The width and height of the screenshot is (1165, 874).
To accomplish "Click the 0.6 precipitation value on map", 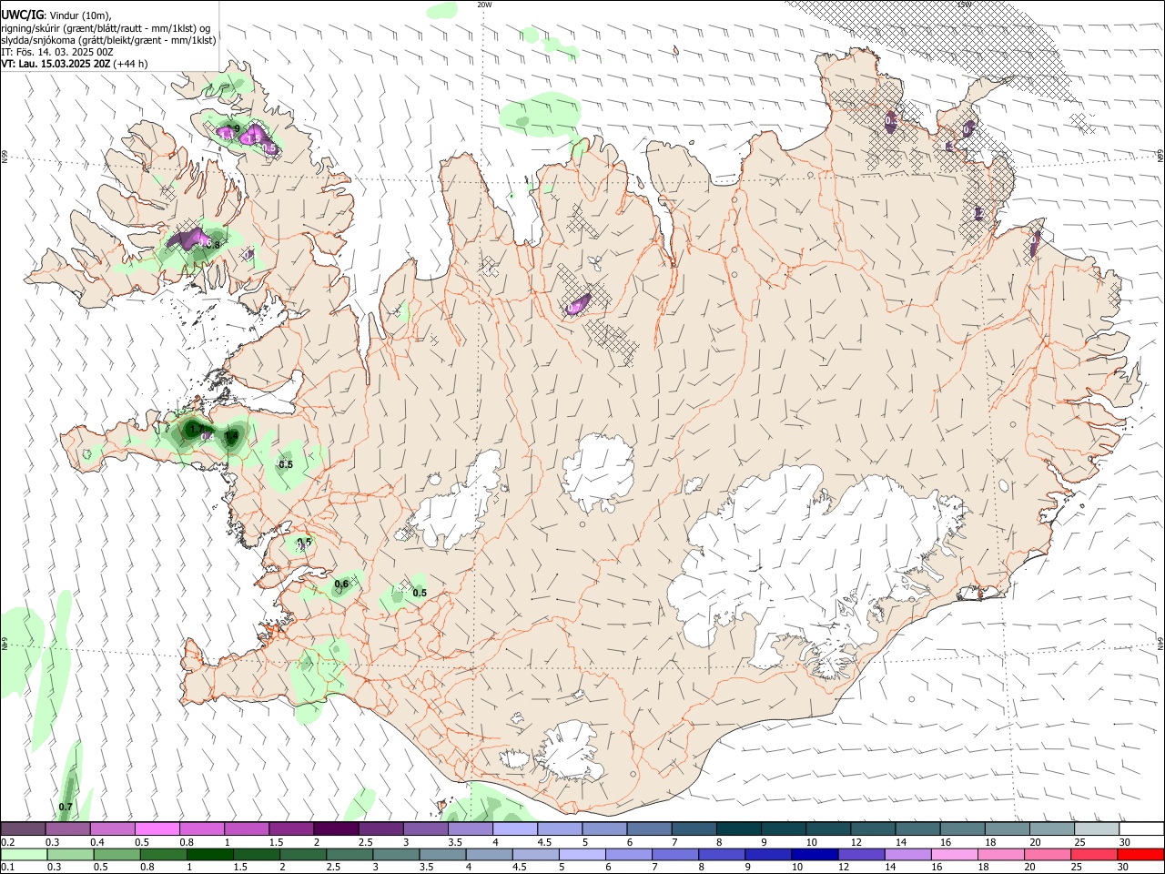I will (342, 584).
